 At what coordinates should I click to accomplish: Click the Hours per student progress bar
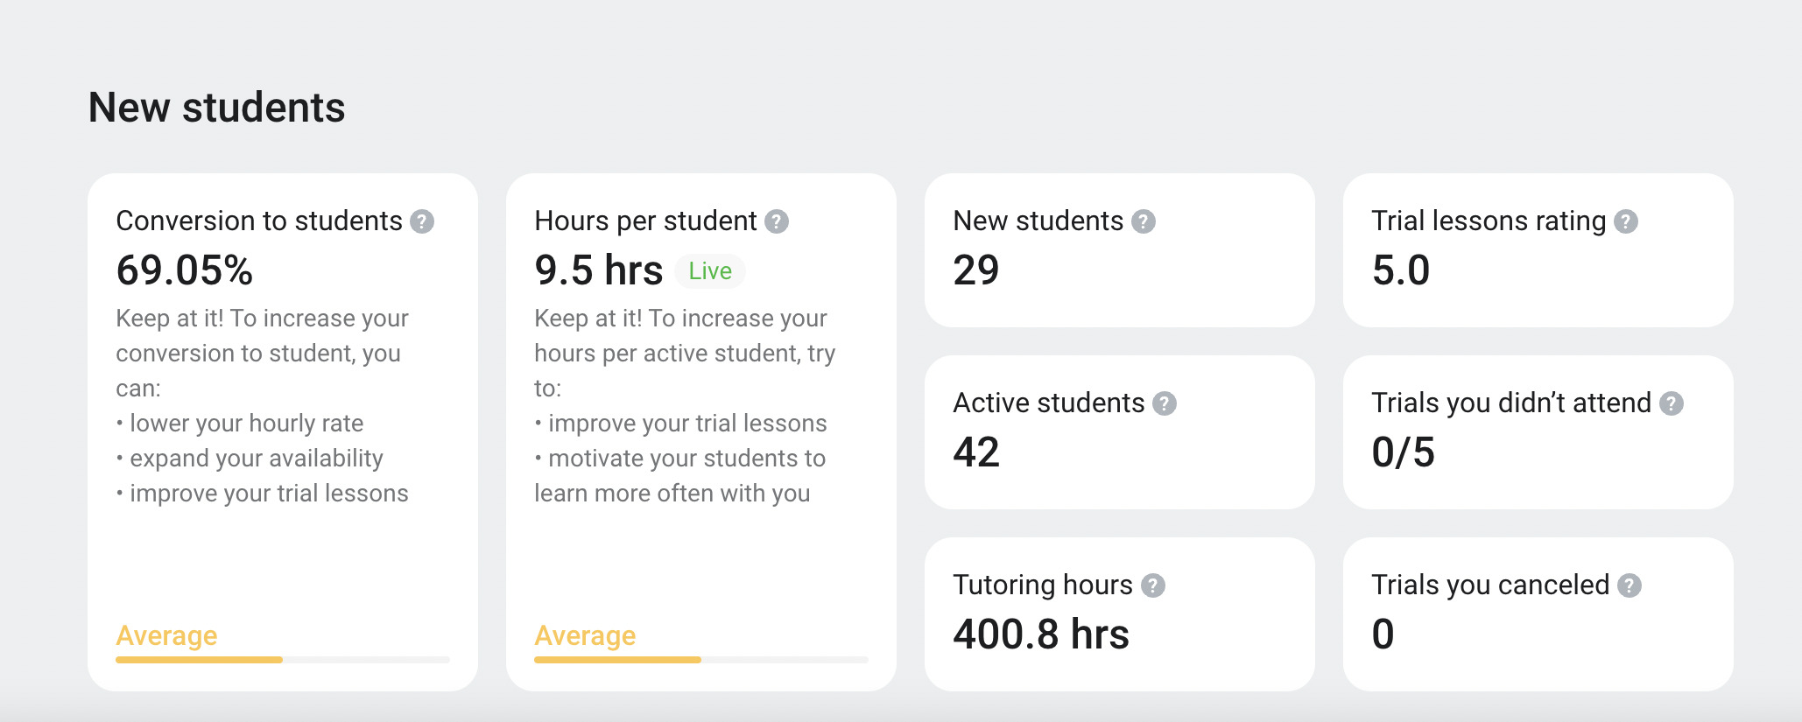tap(701, 660)
